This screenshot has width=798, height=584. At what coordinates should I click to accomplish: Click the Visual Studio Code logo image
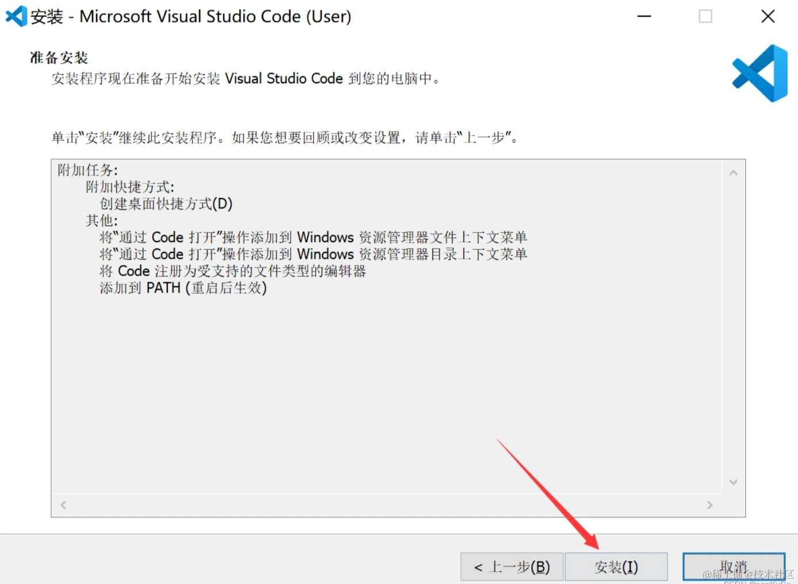[759, 74]
